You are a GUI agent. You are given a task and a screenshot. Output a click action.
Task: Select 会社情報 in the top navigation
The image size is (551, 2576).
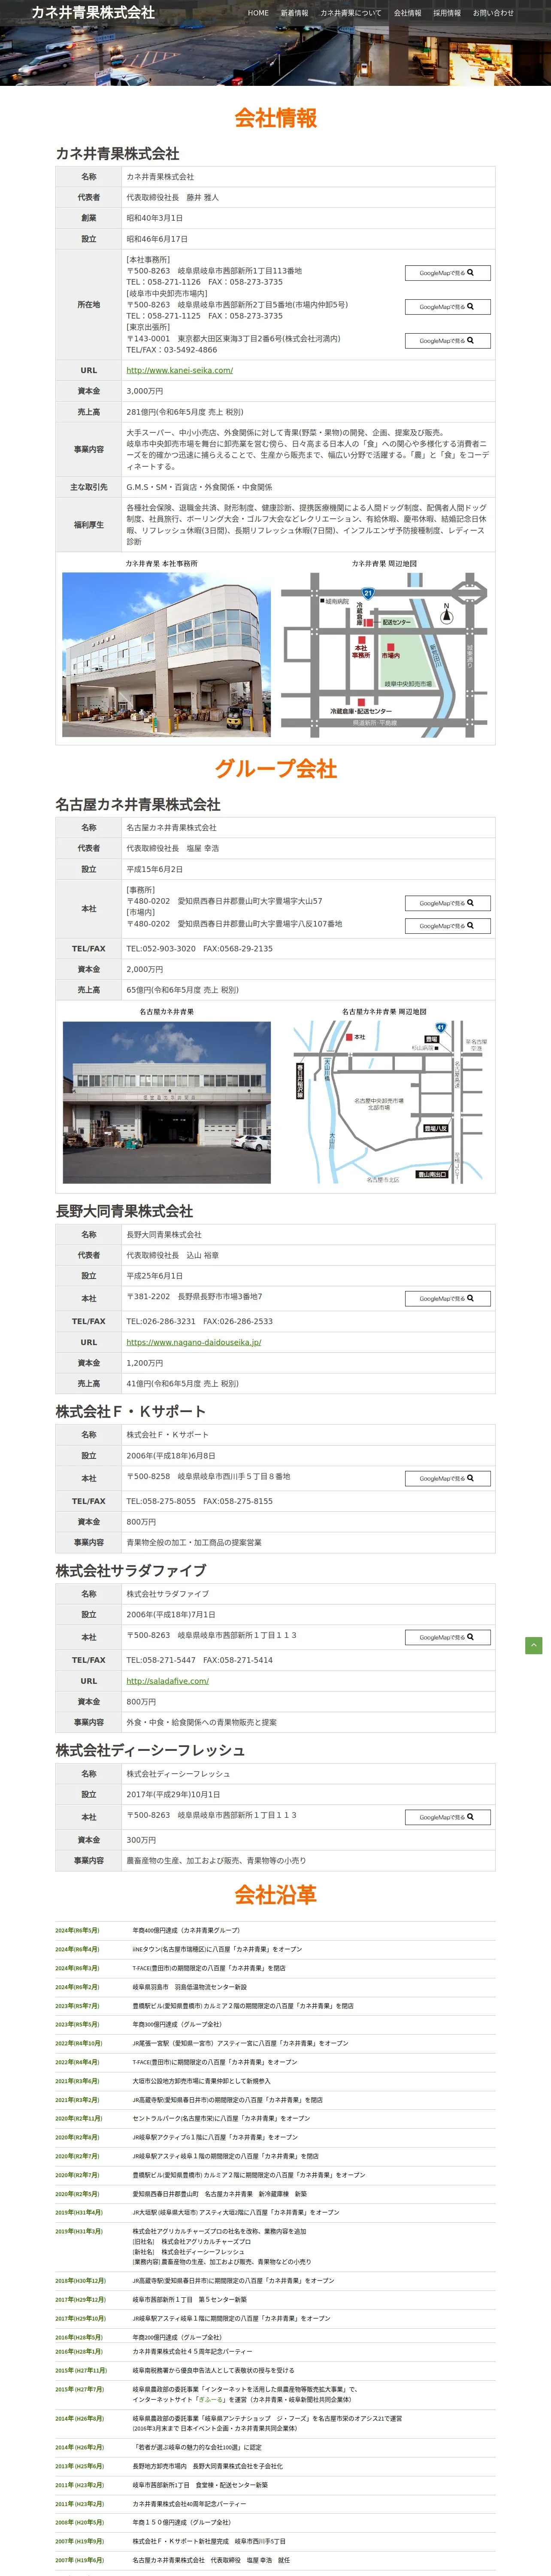[407, 13]
